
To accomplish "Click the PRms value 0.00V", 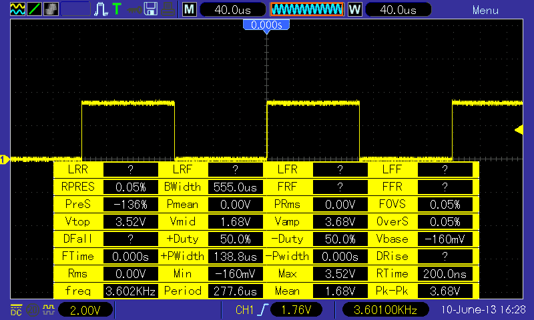I will pos(340,205).
